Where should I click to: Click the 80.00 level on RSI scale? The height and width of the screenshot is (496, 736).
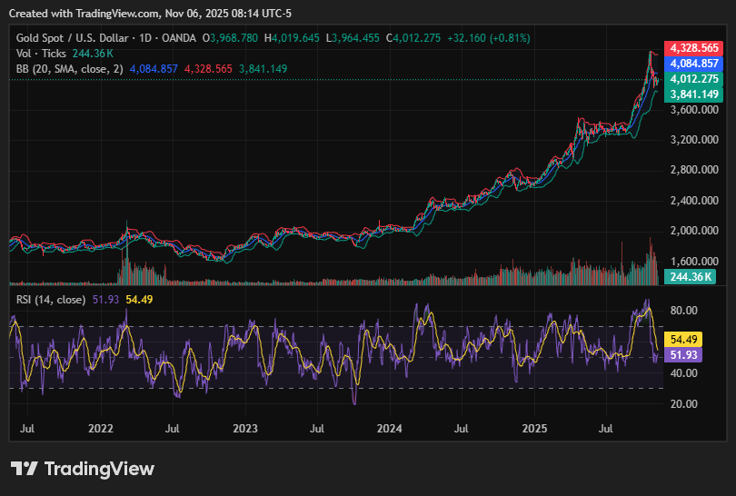[x=683, y=311]
